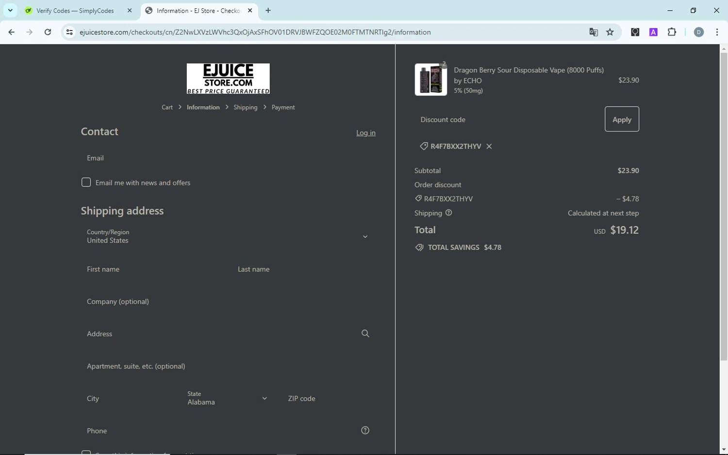Click the Shipping info question icon
Image resolution: width=728 pixels, height=455 pixels.
448,213
